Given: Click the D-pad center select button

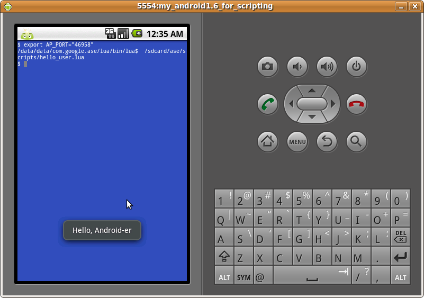Looking at the screenshot, I should pos(312,104).
